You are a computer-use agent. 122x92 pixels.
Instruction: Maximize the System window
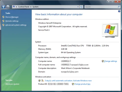pos(113,2)
